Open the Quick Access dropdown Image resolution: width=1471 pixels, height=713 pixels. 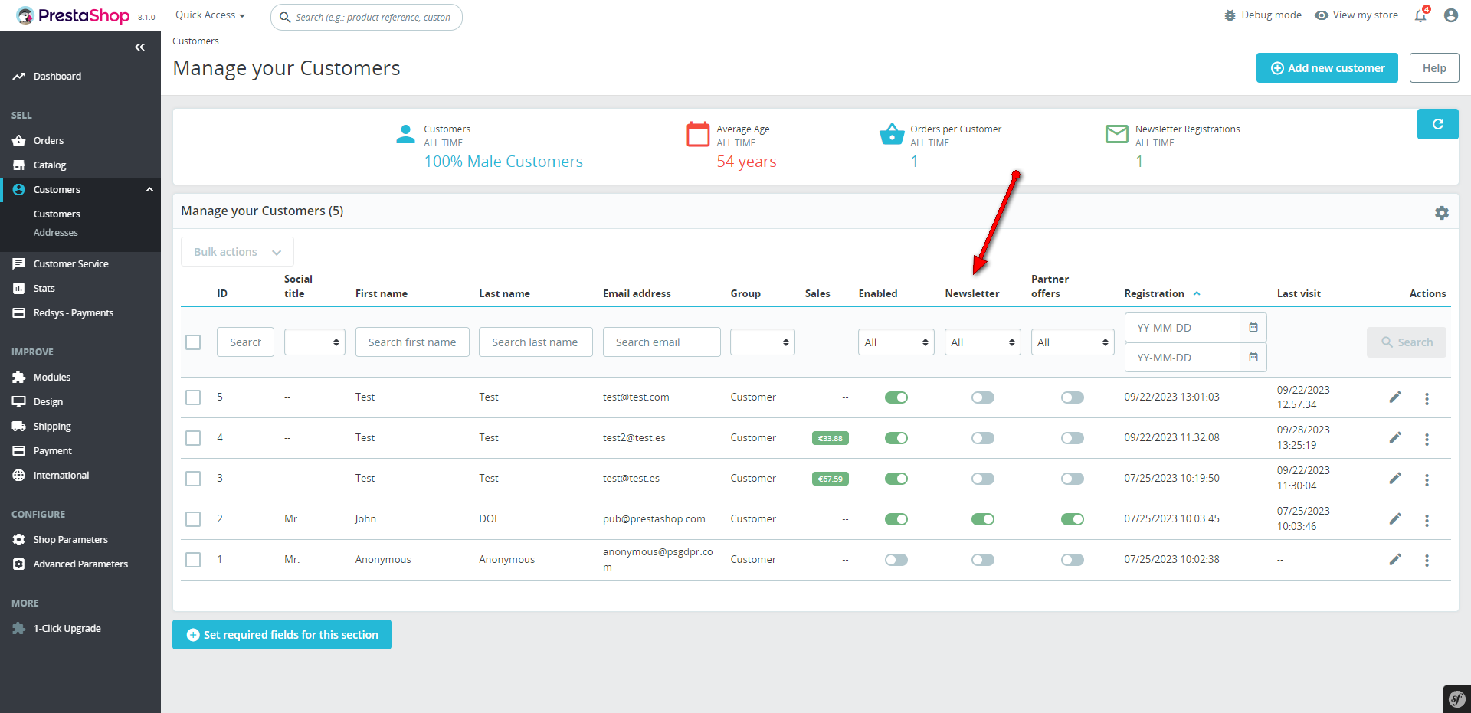coord(210,15)
